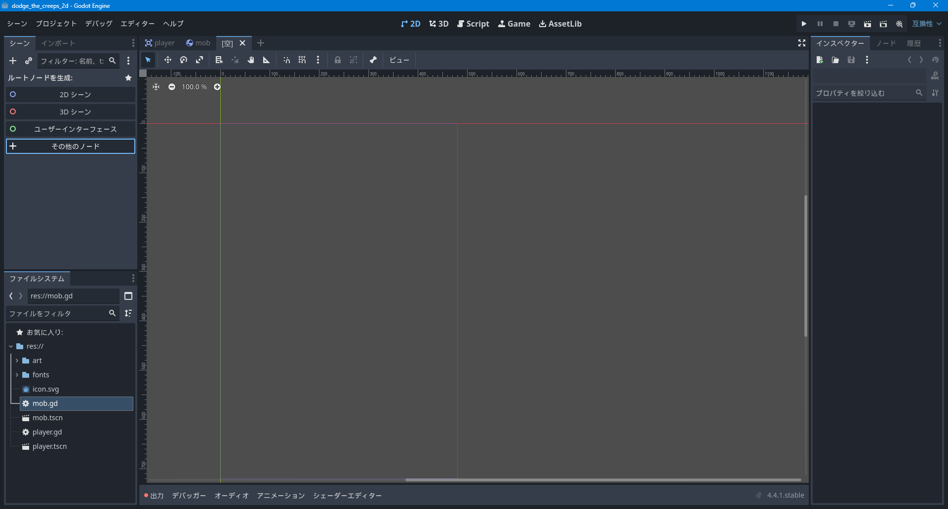Open Inspector property filter settings
948x509 pixels.
point(935,93)
